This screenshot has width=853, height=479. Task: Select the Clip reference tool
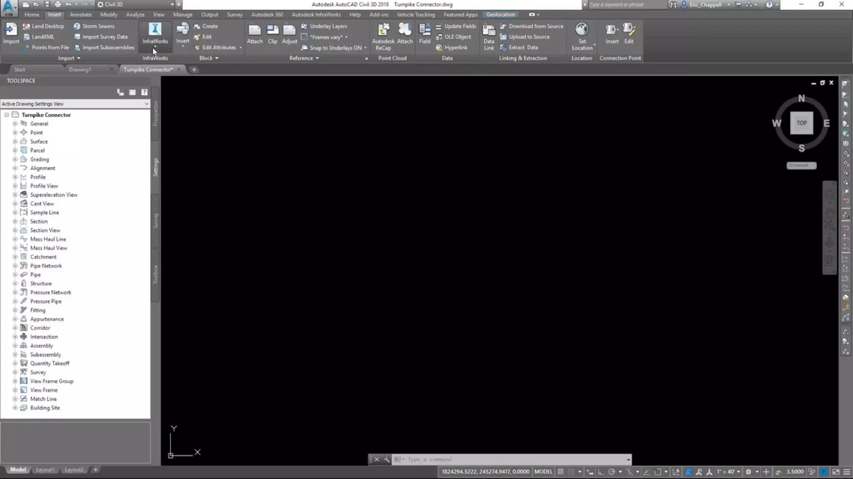coord(272,30)
